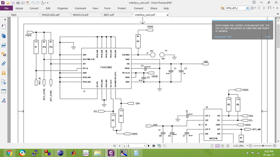This screenshot has width=280, height=157.
Task: Customize the quick access toolbar arrow
Action: (x=48, y=3)
